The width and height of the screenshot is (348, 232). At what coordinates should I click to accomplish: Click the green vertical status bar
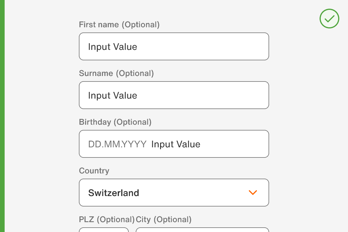click(x=2, y=116)
